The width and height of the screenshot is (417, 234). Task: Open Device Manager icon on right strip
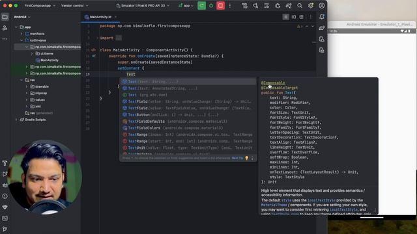click(x=322, y=39)
